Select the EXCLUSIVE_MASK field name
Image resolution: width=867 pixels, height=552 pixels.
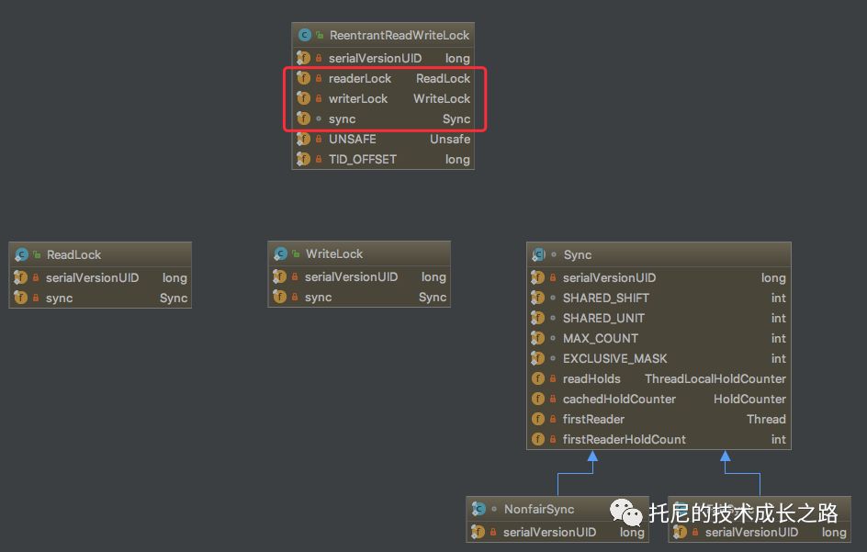click(614, 358)
